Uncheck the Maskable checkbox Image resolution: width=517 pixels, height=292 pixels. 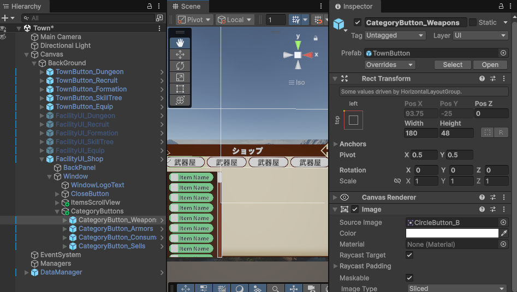coord(409,278)
